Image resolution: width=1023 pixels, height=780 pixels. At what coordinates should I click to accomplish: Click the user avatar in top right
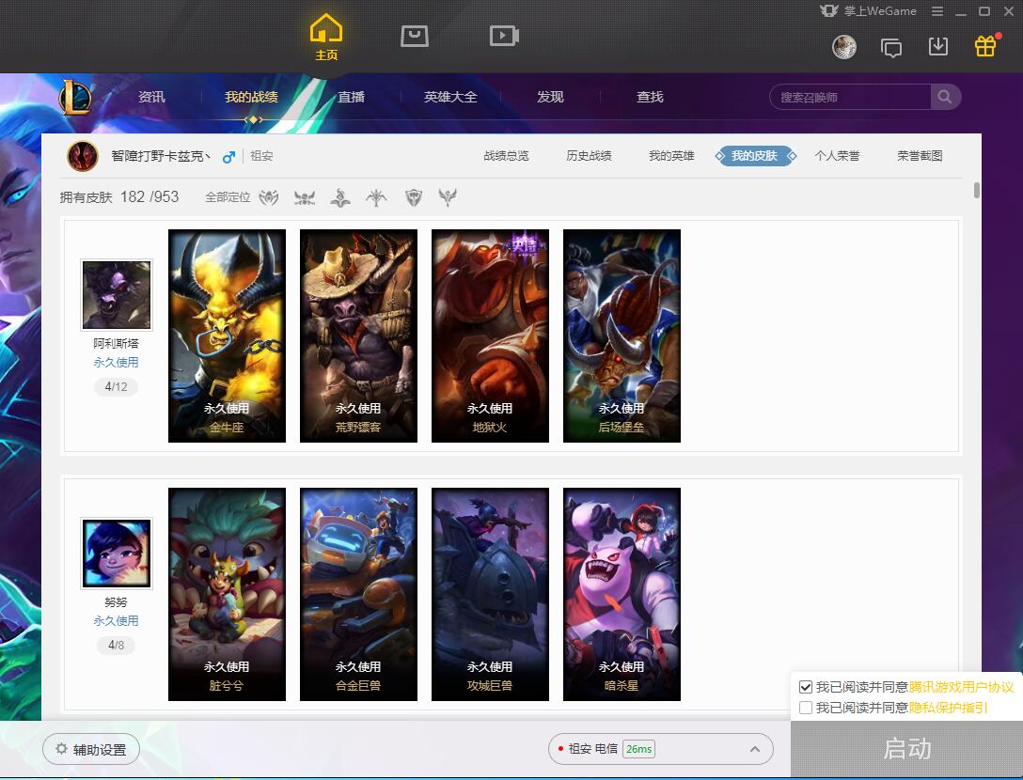point(844,47)
